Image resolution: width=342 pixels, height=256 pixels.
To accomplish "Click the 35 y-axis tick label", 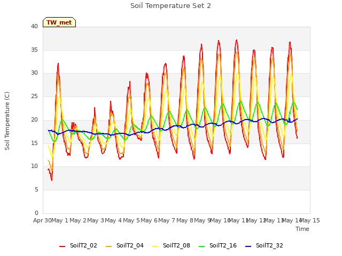I will coord(34,50).
